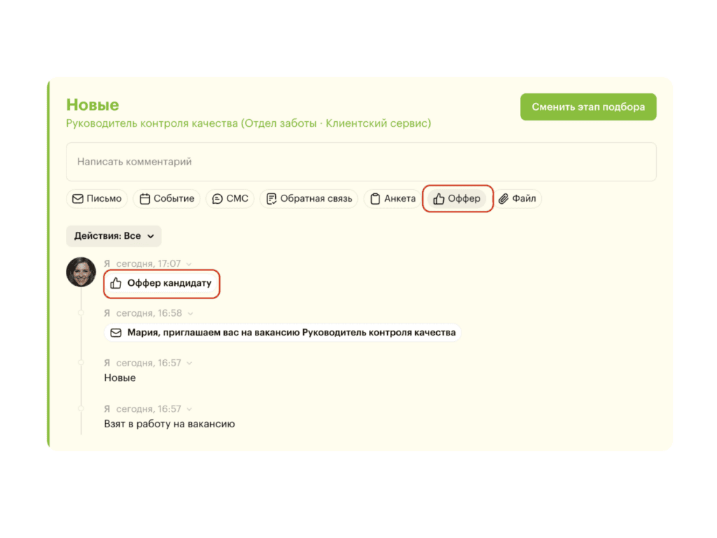Open the Мария, приглашаем вас message entry
This screenshot has width=717, height=538.
click(291, 333)
